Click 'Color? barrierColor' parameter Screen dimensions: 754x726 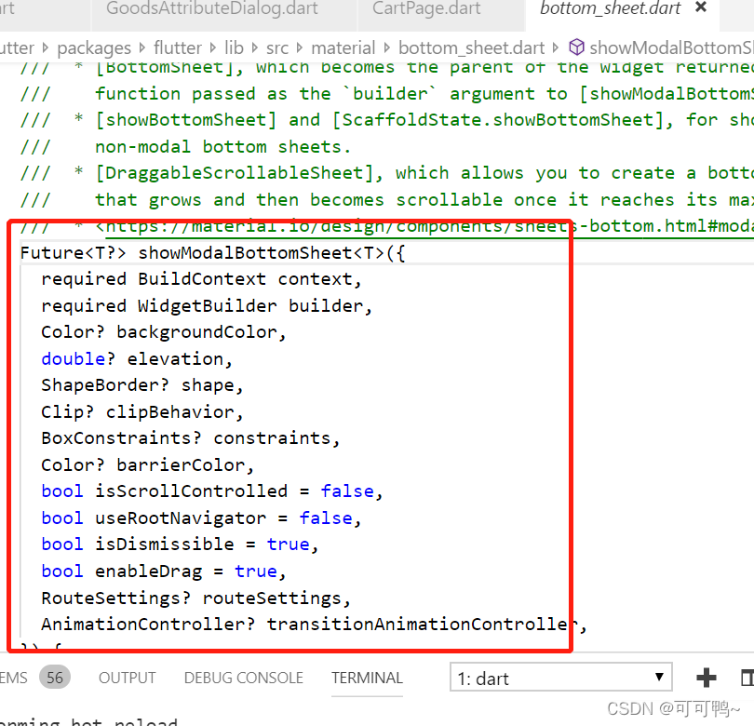click(148, 465)
